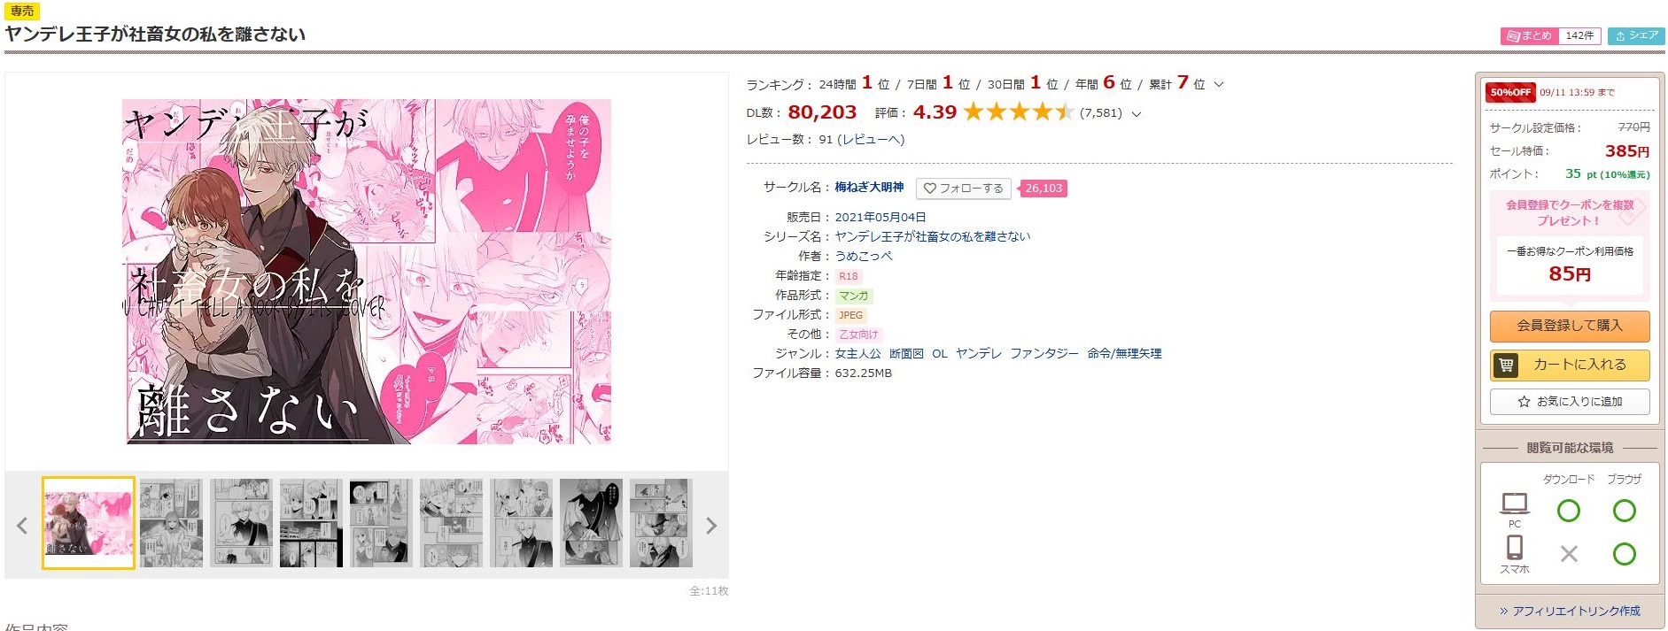Select the ヤンデレ genre tag
The width and height of the screenshot is (1668, 631).
click(979, 354)
